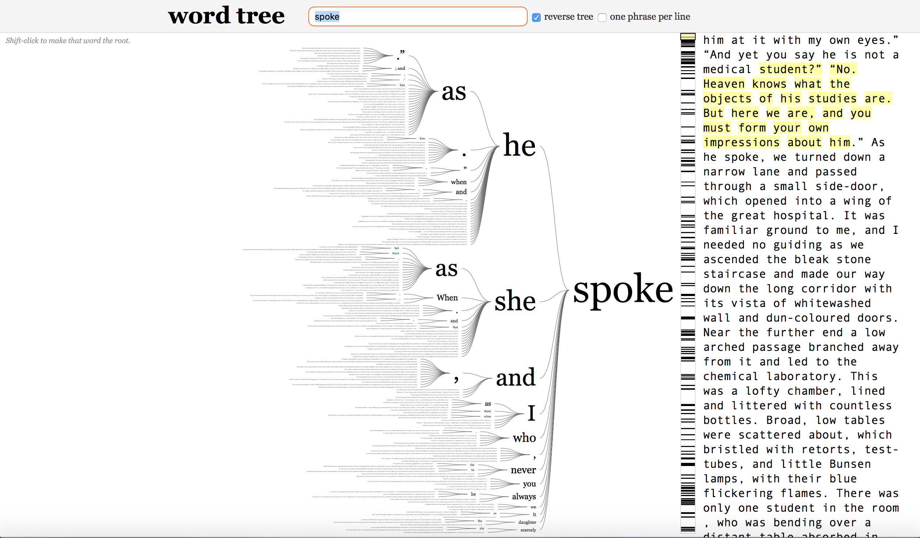Click the 'word tree' title heading
920x538 pixels.
tap(226, 16)
